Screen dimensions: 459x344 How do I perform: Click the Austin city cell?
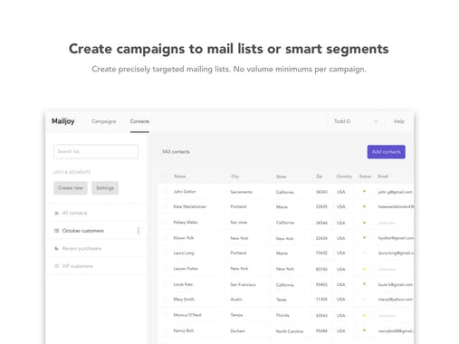236,300
